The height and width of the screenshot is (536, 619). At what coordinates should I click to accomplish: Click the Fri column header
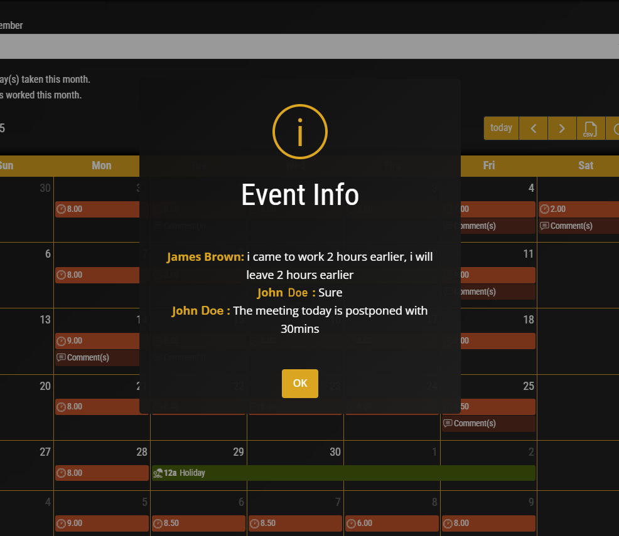[x=488, y=166]
